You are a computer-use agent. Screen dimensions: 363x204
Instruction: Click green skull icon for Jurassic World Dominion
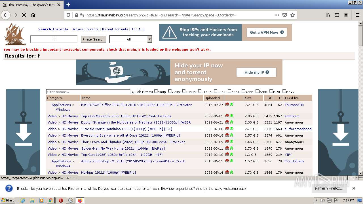pyautogui.click(x=232, y=129)
